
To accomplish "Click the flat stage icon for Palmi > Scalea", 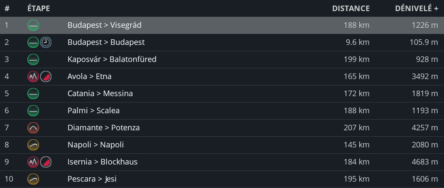I will coord(33,111).
